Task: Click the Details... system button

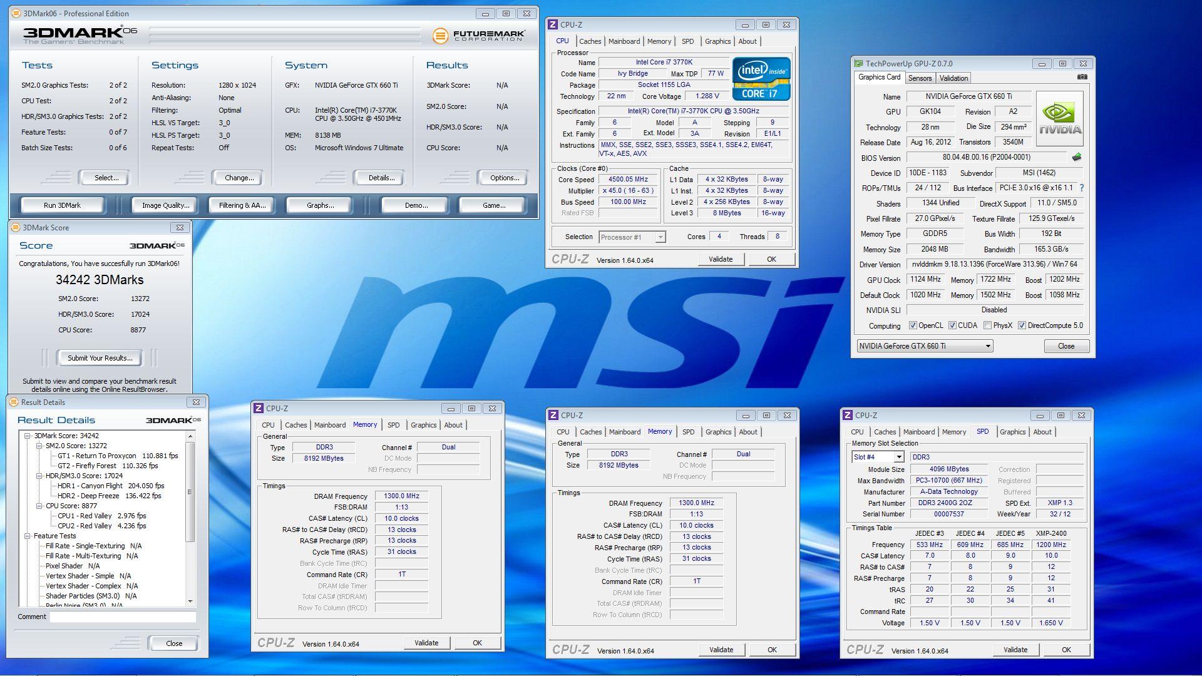Action: click(381, 178)
